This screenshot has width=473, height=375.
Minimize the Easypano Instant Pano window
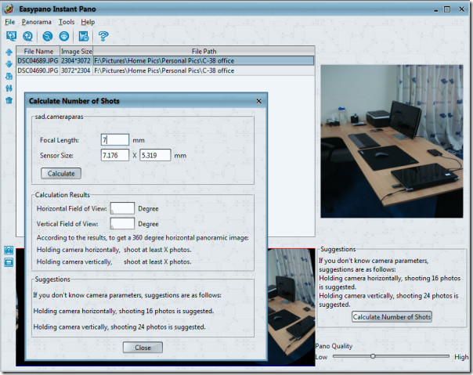click(436, 9)
